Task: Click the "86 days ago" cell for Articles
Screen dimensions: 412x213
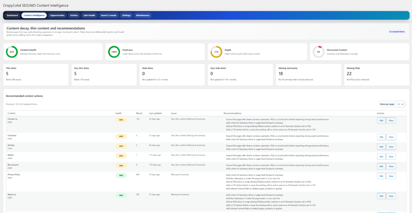Action: click(x=154, y=145)
